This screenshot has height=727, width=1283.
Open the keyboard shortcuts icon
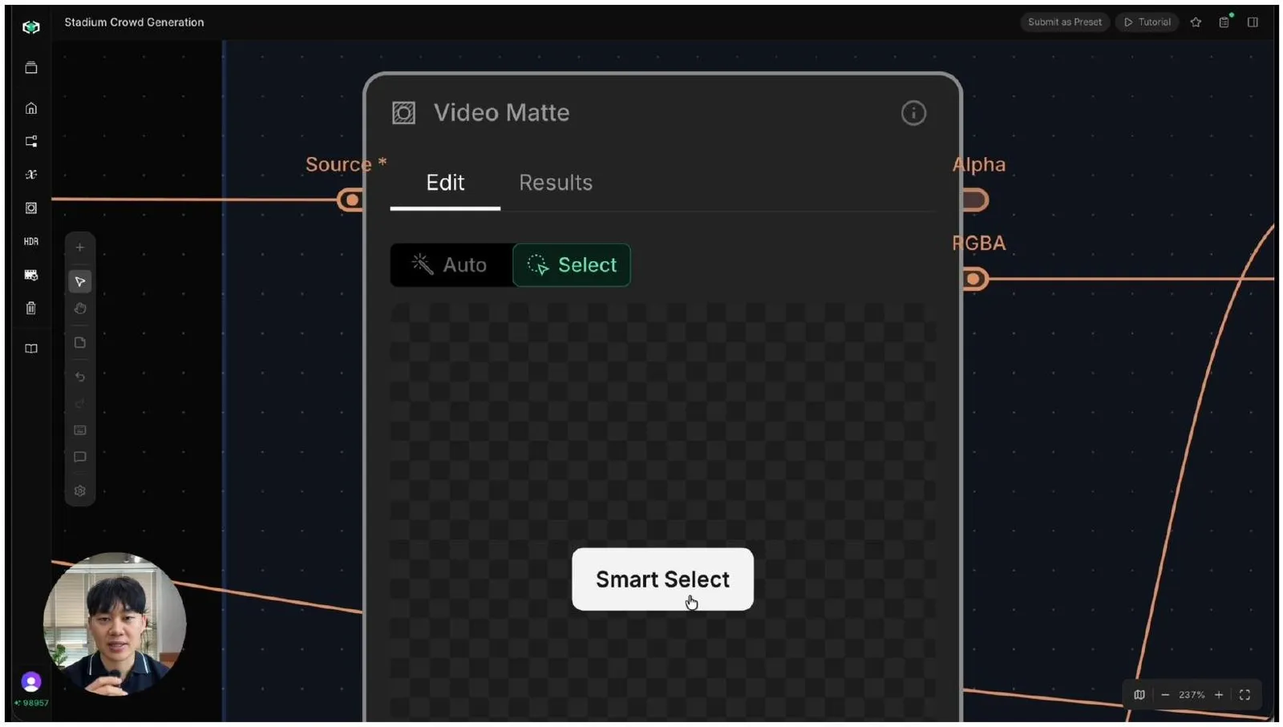(80, 430)
